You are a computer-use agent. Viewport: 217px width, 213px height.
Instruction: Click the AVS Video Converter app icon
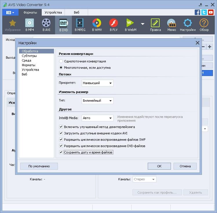click(x=5, y=5)
